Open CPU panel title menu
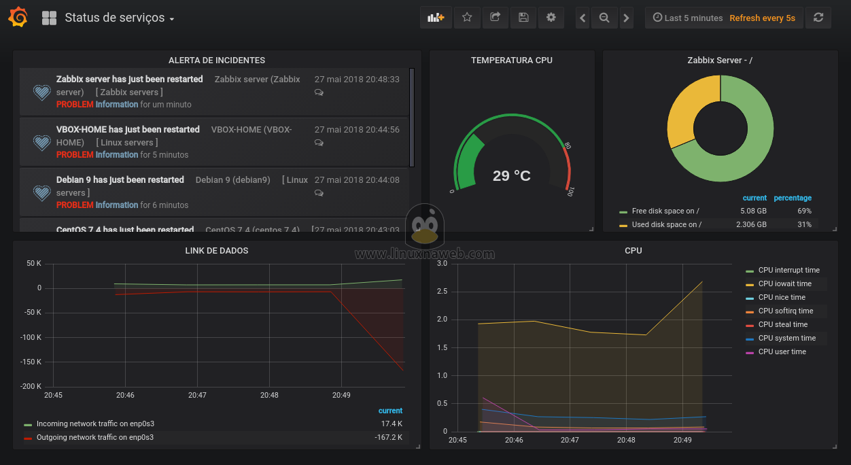The height and width of the screenshot is (465, 851). pos(633,251)
